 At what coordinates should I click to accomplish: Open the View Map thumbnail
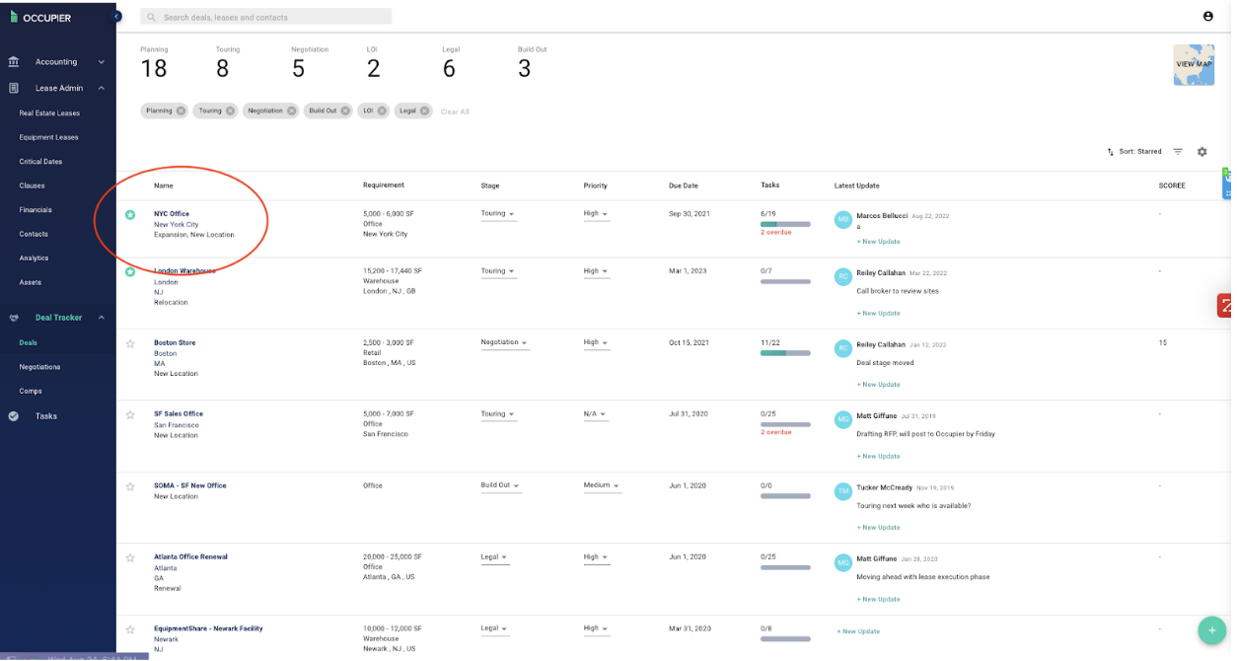pos(1194,64)
